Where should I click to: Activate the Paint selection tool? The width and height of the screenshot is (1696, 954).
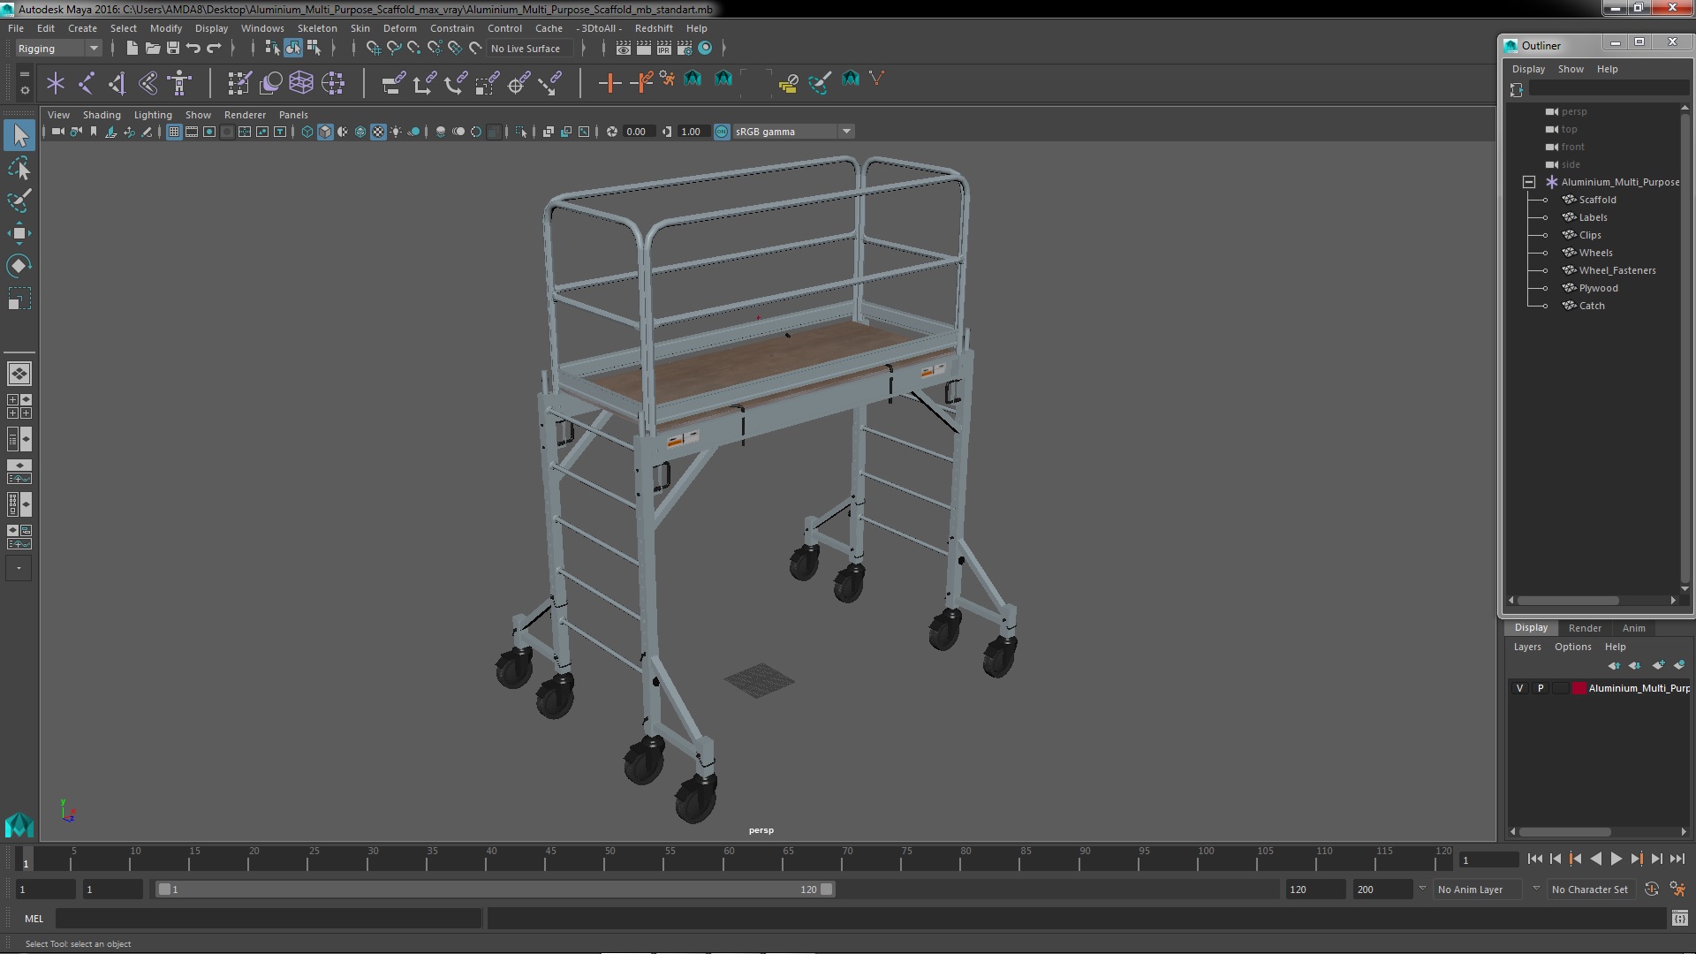coord(19,201)
